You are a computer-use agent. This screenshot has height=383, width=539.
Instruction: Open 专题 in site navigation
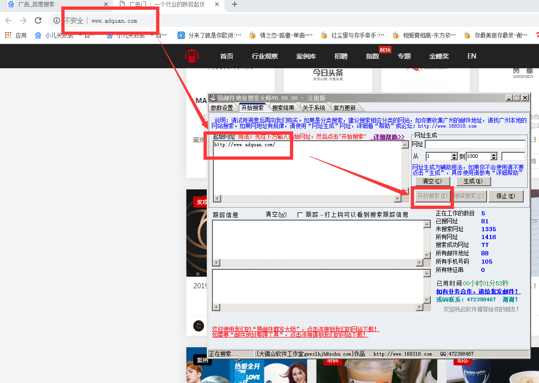coord(404,56)
